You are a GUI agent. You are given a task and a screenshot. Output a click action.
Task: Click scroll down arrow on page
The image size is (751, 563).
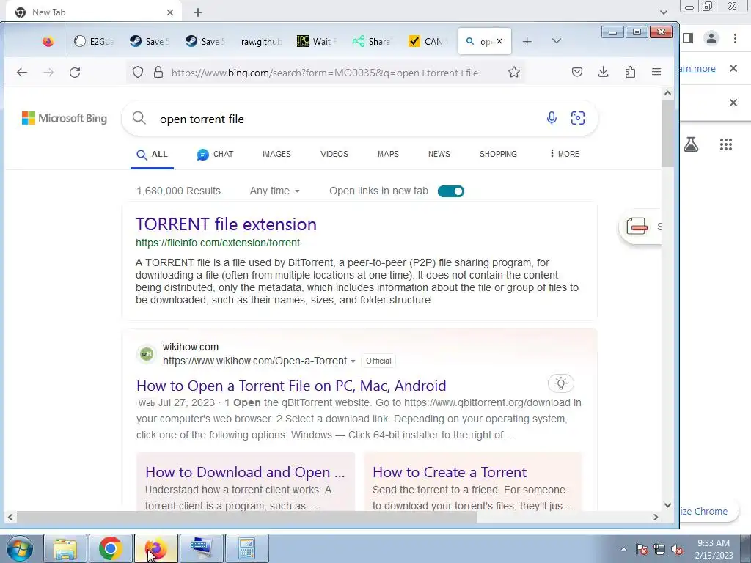coord(667,505)
